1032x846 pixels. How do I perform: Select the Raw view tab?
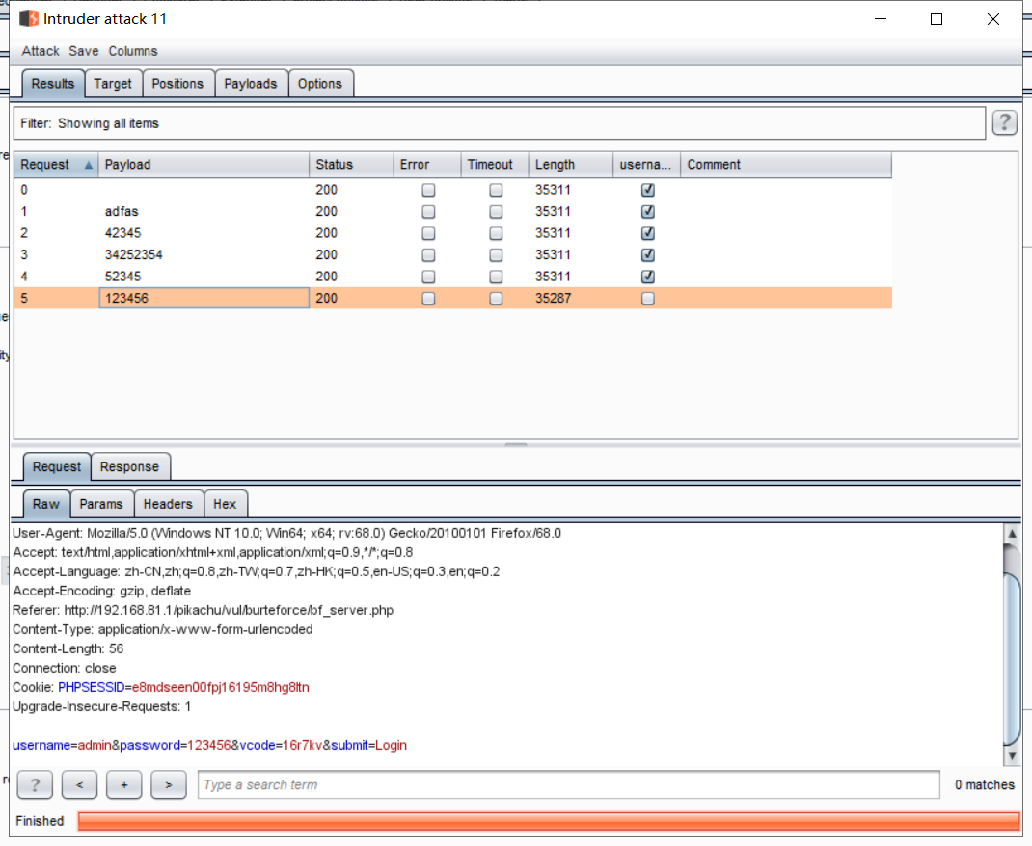point(46,504)
